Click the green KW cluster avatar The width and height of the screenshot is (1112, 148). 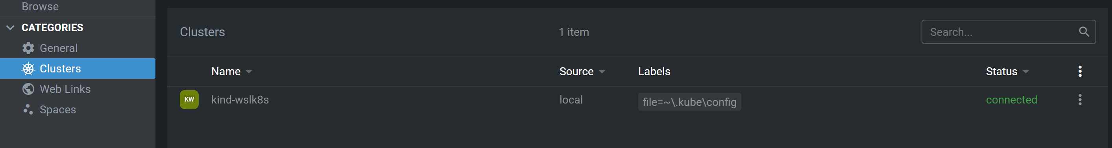tap(189, 100)
